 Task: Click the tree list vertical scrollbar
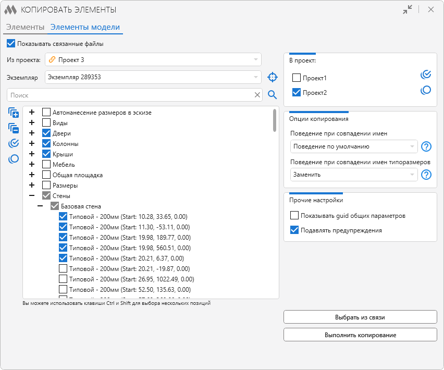[275, 120]
